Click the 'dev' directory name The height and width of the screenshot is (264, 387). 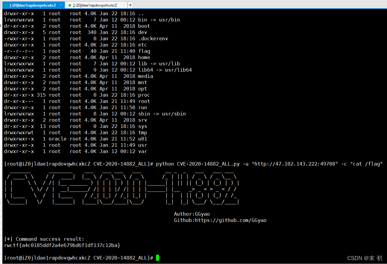(143, 32)
